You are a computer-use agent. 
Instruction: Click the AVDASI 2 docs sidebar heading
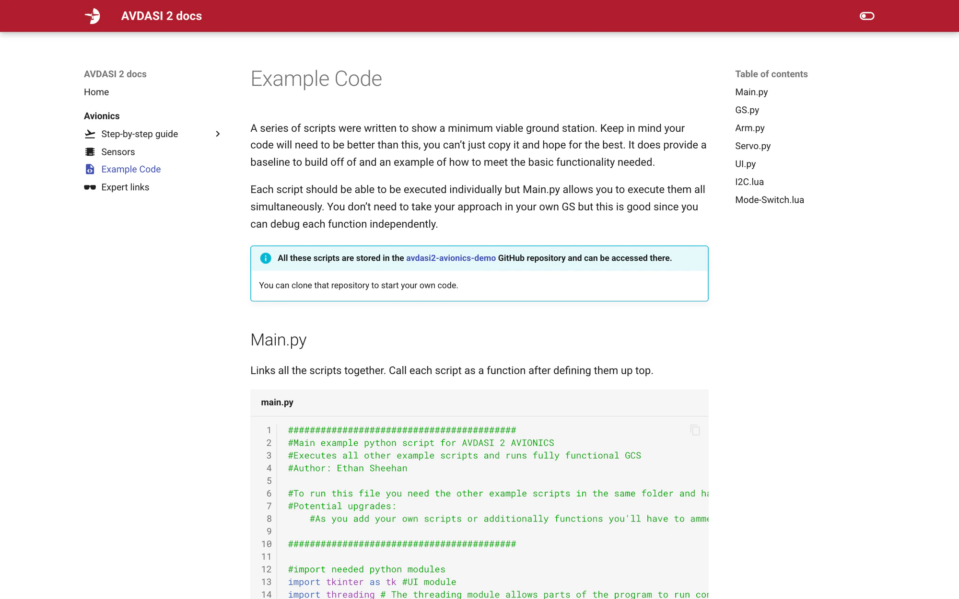[115, 74]
